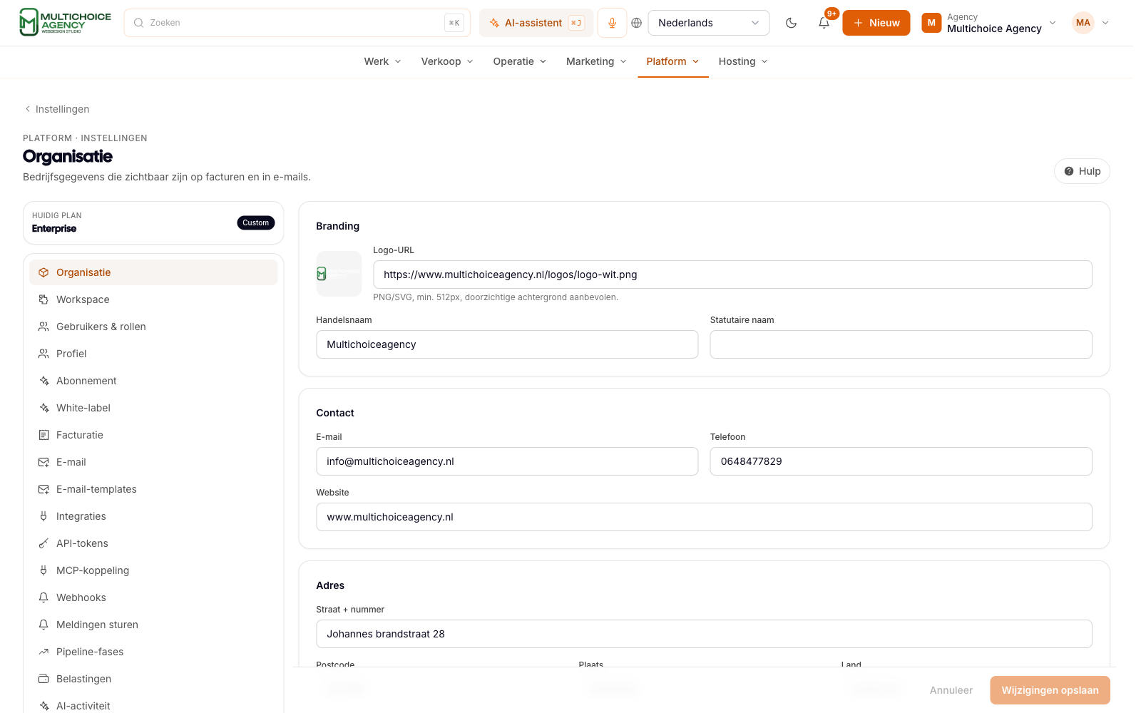Open notifications bell icon
The height and width of the screenshot is (713, 1141).
coord(824,23)
